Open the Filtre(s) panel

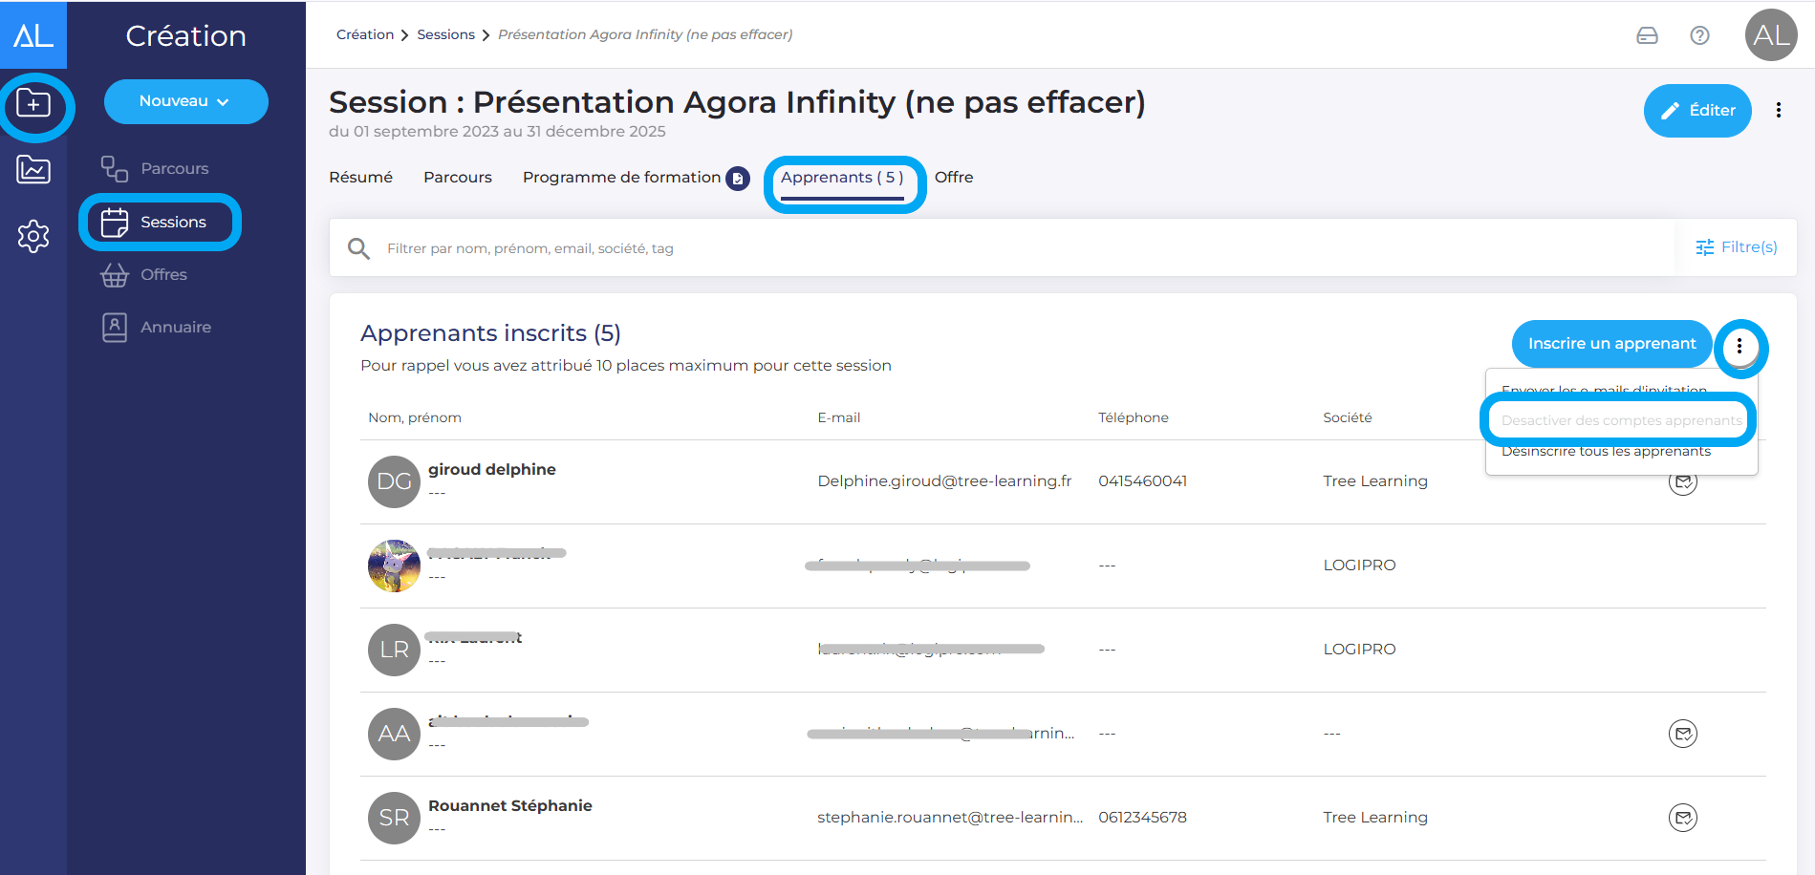[x=1736, y=247]
